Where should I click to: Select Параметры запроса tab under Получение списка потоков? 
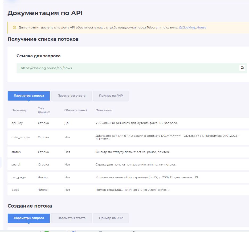29,96
